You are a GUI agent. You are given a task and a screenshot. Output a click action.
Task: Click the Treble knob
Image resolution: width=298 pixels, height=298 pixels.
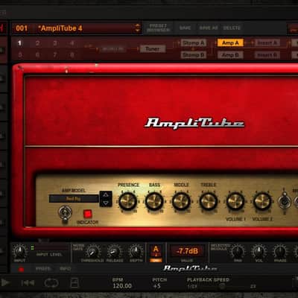(209, 201)
